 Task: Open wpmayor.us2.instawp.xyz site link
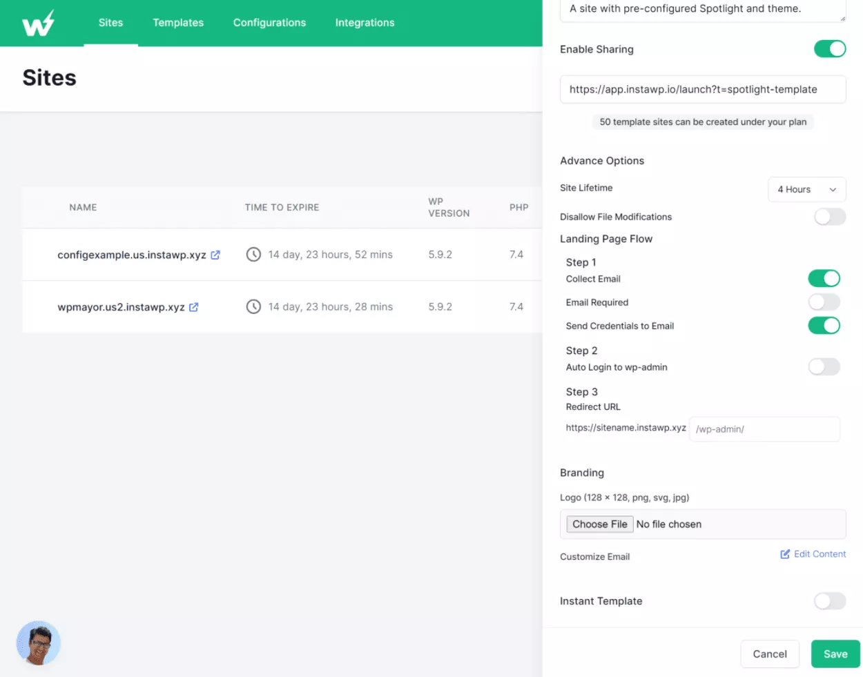pos(121,307)
